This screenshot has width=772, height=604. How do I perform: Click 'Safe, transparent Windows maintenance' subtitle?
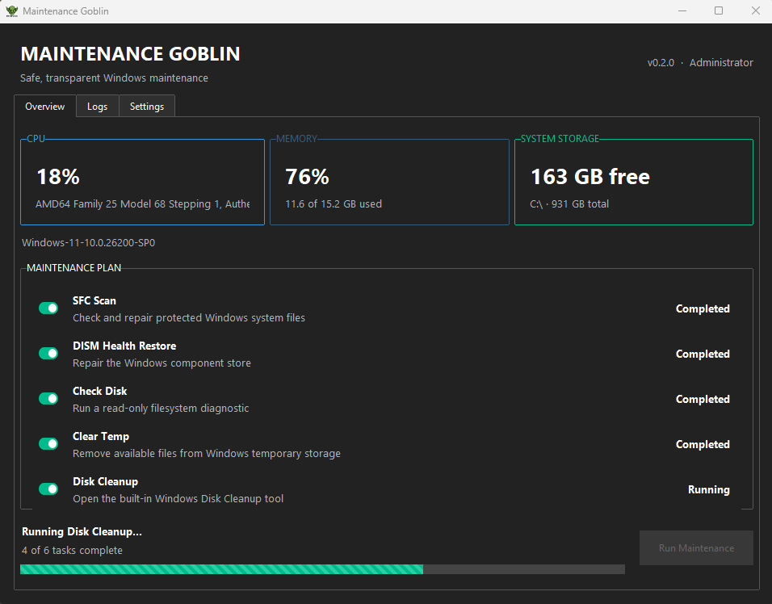[114, 78]
